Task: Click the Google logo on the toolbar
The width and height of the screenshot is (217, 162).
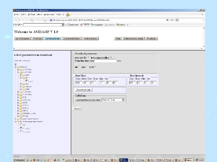Action: (17, 25)
